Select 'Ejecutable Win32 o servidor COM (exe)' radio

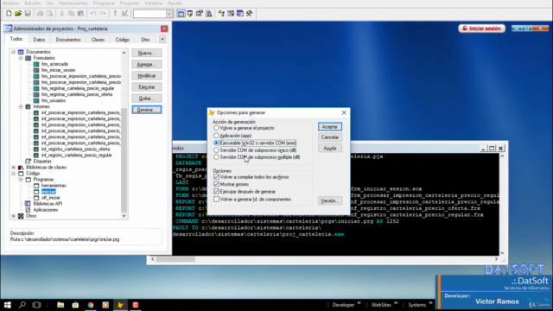click(x=255, y=143)
